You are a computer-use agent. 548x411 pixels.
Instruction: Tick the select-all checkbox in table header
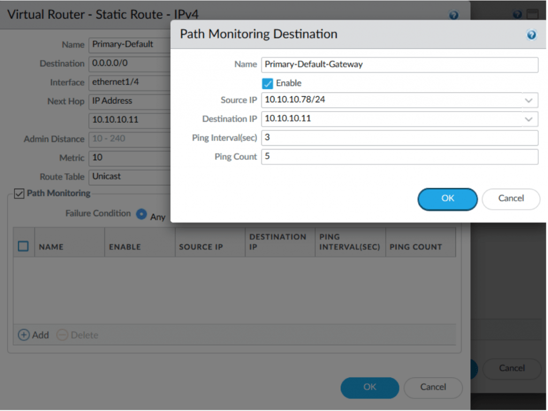click(23, 246)
